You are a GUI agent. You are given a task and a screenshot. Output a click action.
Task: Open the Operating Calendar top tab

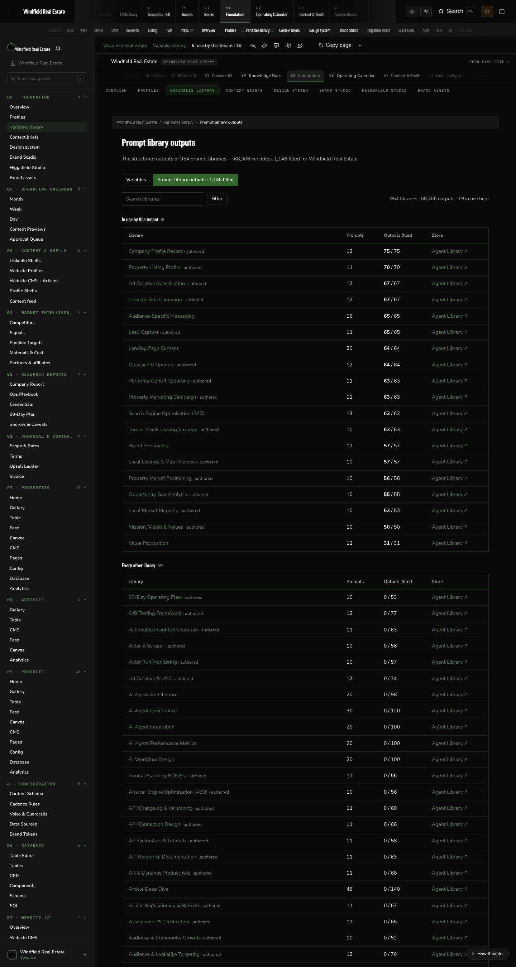pos(272,11)
